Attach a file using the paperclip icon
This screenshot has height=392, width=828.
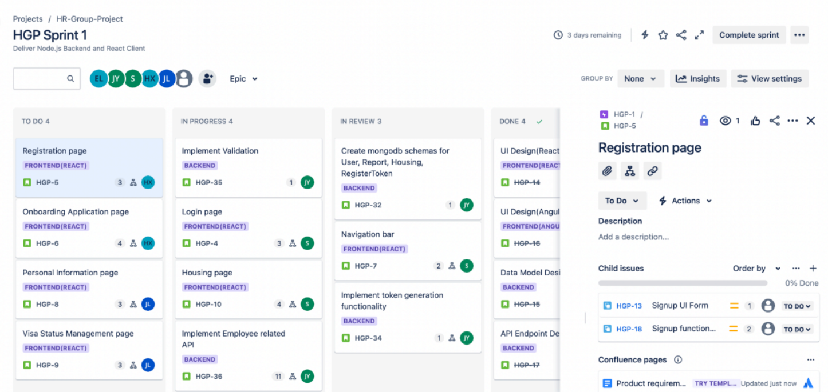607,170
